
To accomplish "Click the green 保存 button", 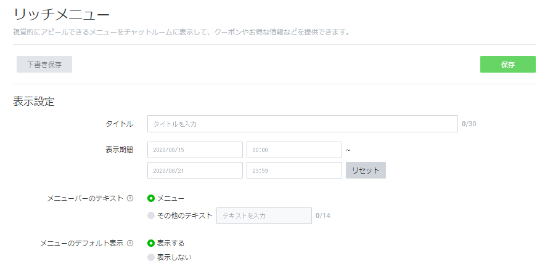I will click(507, 65).
